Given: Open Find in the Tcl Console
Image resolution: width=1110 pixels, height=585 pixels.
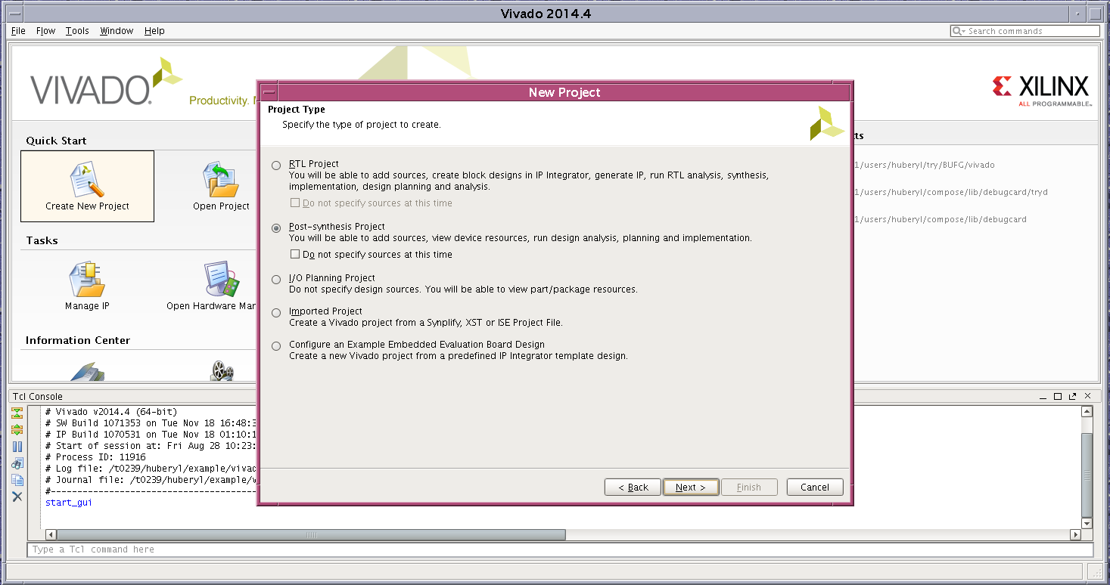Looking at the screenshot, I should pos(17,463).
